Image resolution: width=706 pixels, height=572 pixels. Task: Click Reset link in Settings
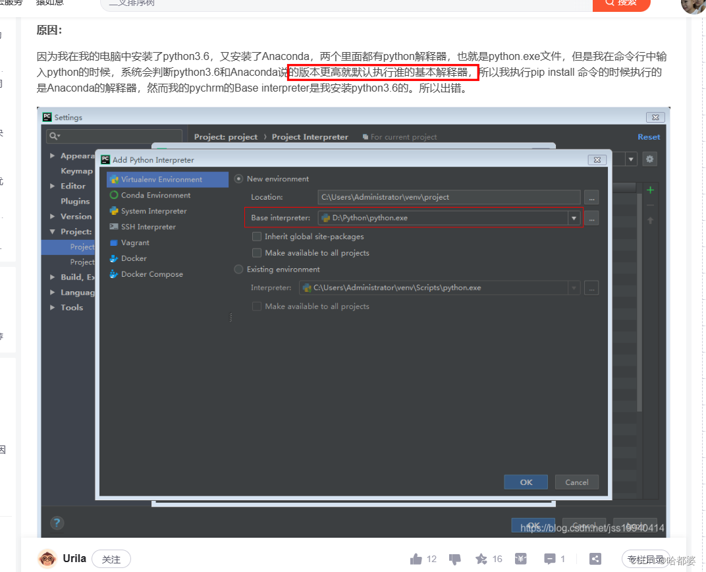coord(649,137)
